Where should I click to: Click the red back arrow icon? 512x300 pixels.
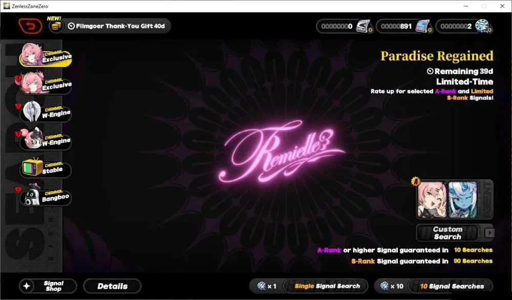click(30, 26)
